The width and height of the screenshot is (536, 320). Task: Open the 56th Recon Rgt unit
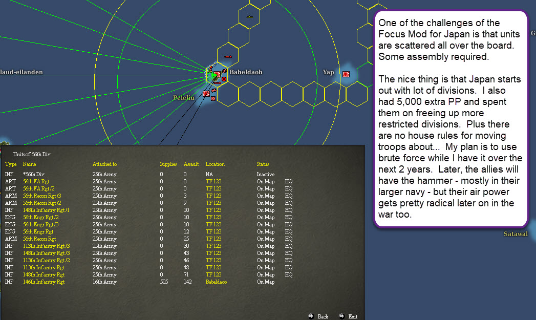(39, 239)
